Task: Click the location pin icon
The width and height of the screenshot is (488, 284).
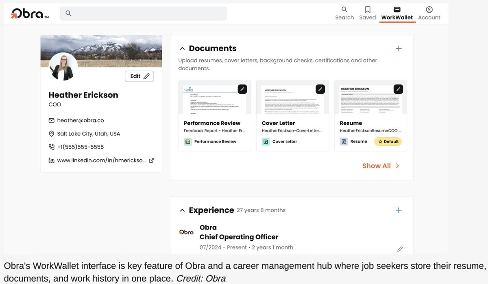Action: [x=52, y=134]
